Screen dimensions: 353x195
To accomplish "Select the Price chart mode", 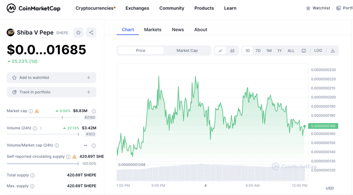I will pyautogui.click(x=141, y=51).
